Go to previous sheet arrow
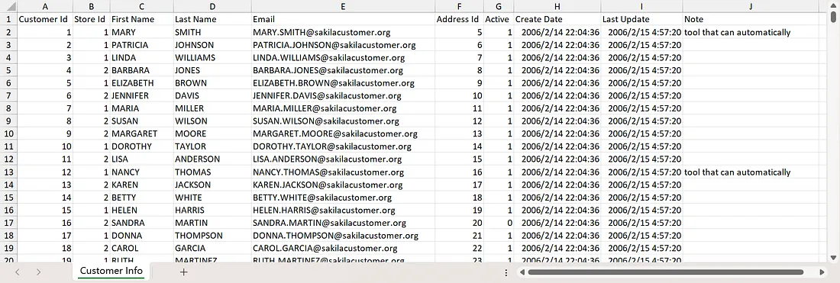This screenshot has width=840, height=283. (17, 272)
